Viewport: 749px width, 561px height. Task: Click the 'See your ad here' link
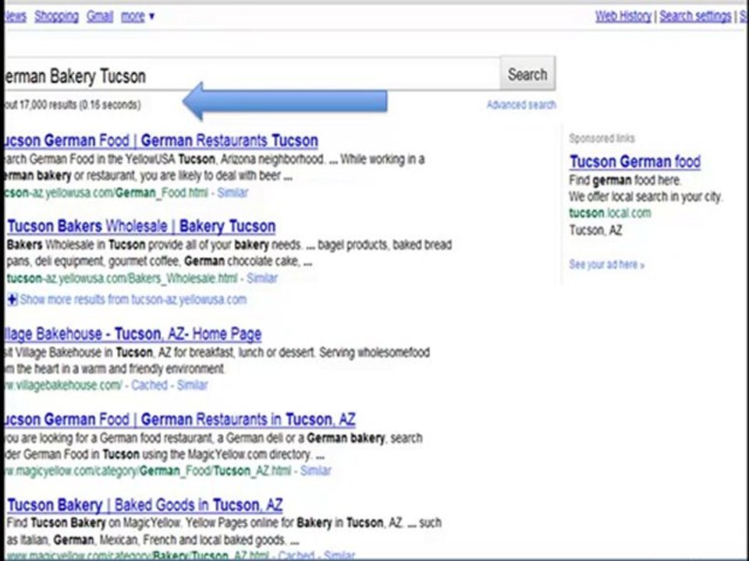607,265
